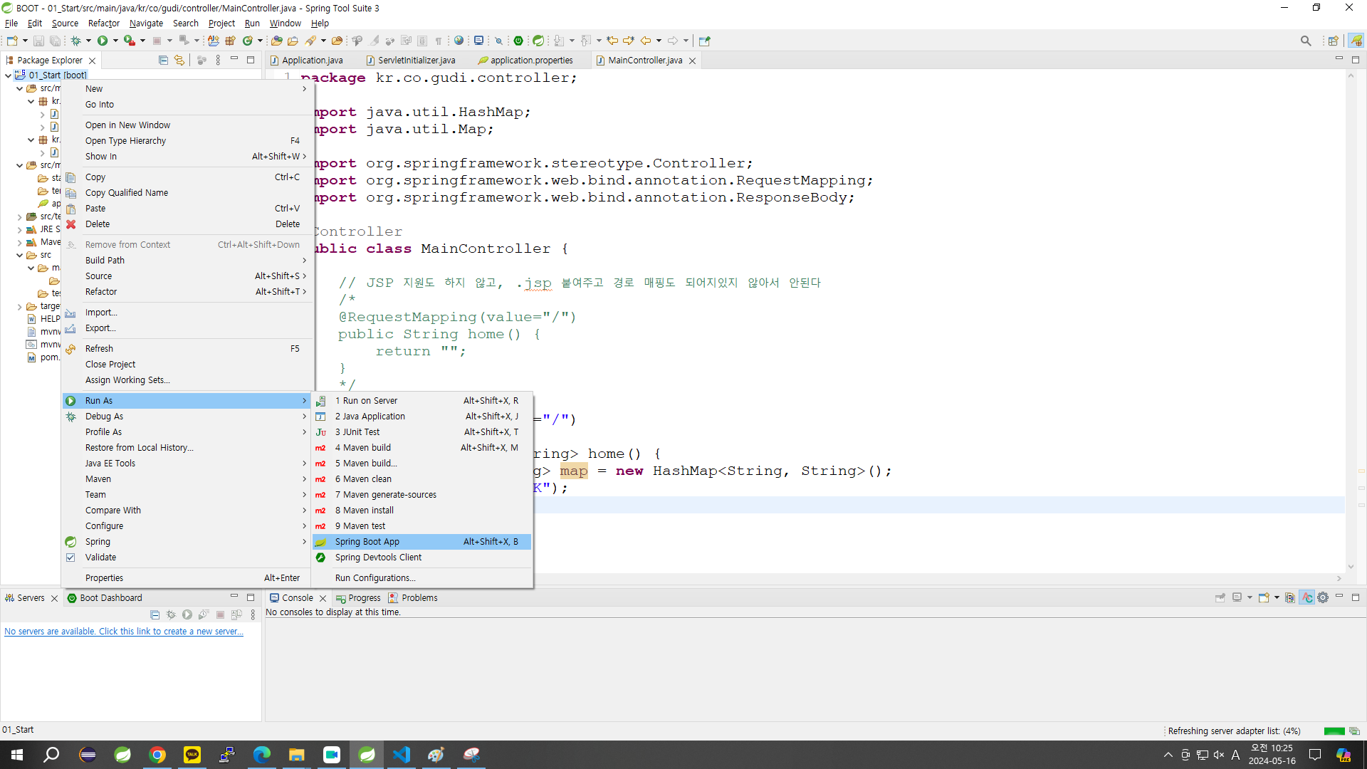The height and width of the screenshot is (769, 1367).
Task: Click the Spring Boot green power toolbar icon
Action: click(518, 41)
